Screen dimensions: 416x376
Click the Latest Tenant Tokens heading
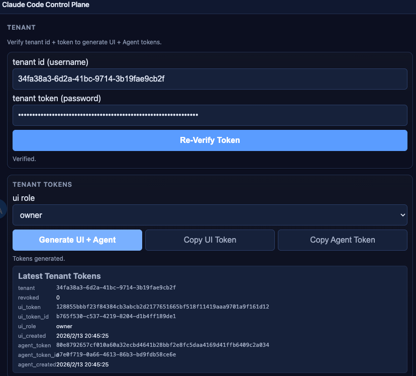coord(59,276)
